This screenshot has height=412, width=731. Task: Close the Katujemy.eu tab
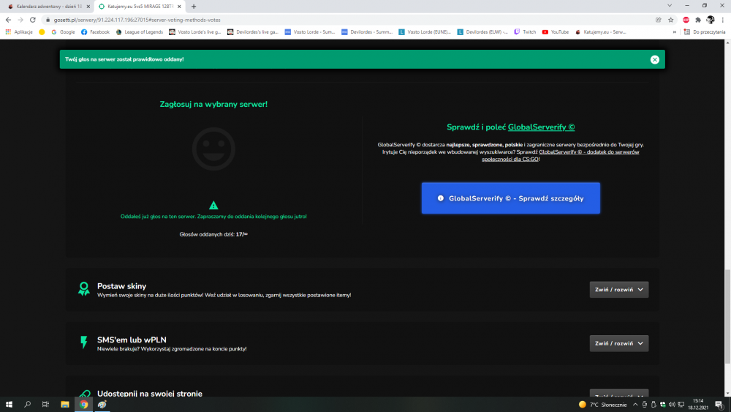pyautogui.click(x=179, y=7)
